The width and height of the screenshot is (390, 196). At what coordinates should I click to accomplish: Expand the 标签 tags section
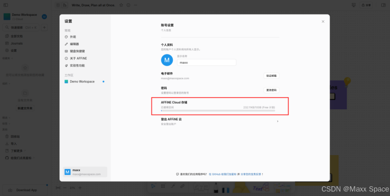[x=6, y=124]
